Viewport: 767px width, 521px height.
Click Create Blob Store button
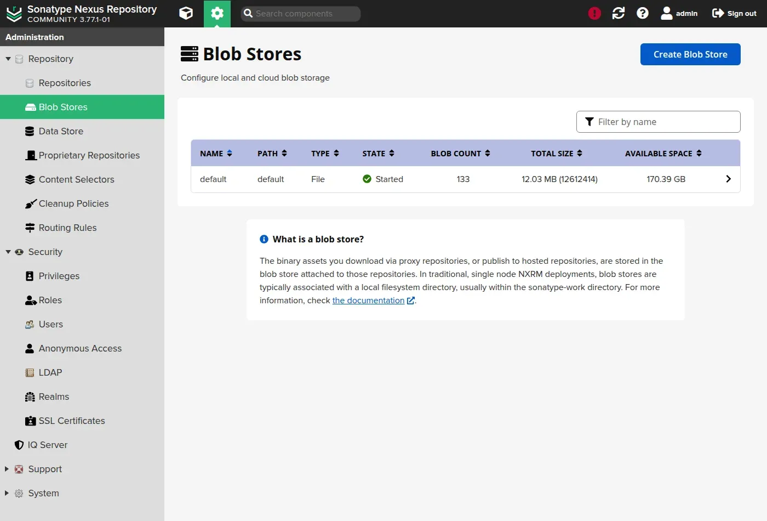coord(690,54)
